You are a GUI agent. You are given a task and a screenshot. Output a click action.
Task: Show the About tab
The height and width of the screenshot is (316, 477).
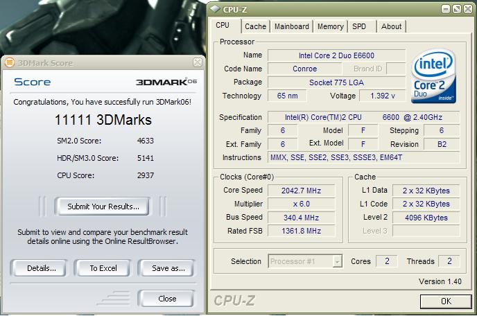click(x=392, y=26)
